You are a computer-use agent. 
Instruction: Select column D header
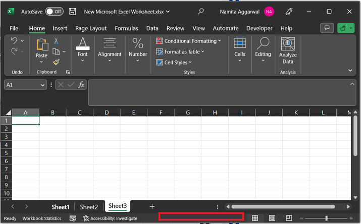click(x=107, y=112)
